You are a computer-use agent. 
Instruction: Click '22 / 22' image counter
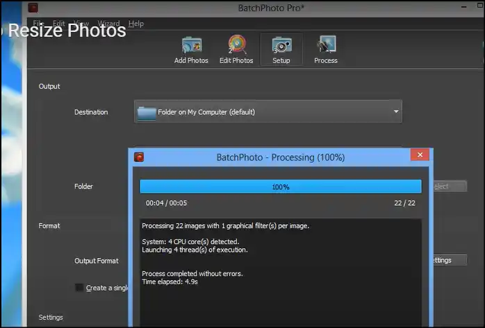pos(404,203)
